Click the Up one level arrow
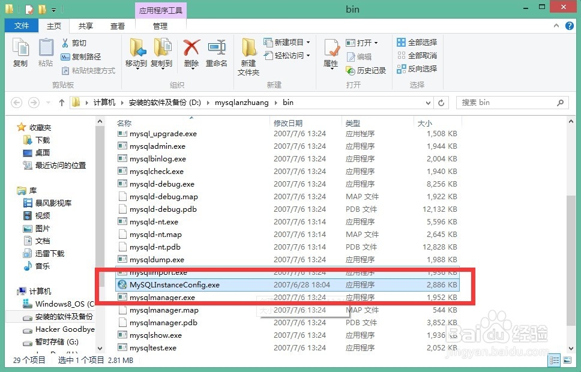 coord(62,103)
